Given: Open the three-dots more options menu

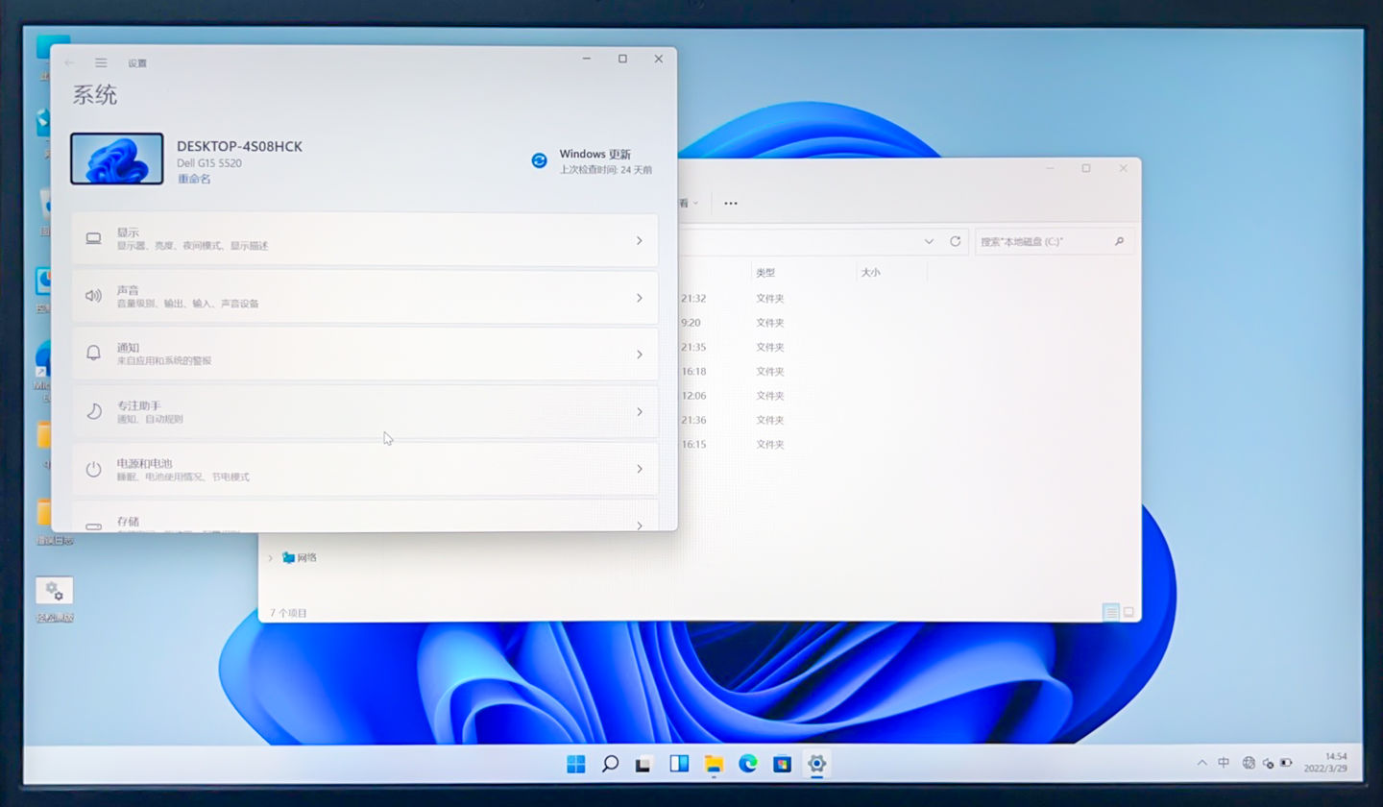Looking at the screenshot, I should pos(731,203).
